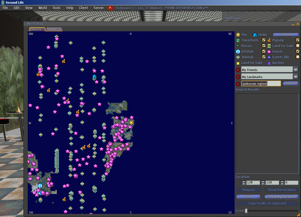Toggle the Person checkbox
This screenshot has height=217, width=301.
[x=264, y=46]
